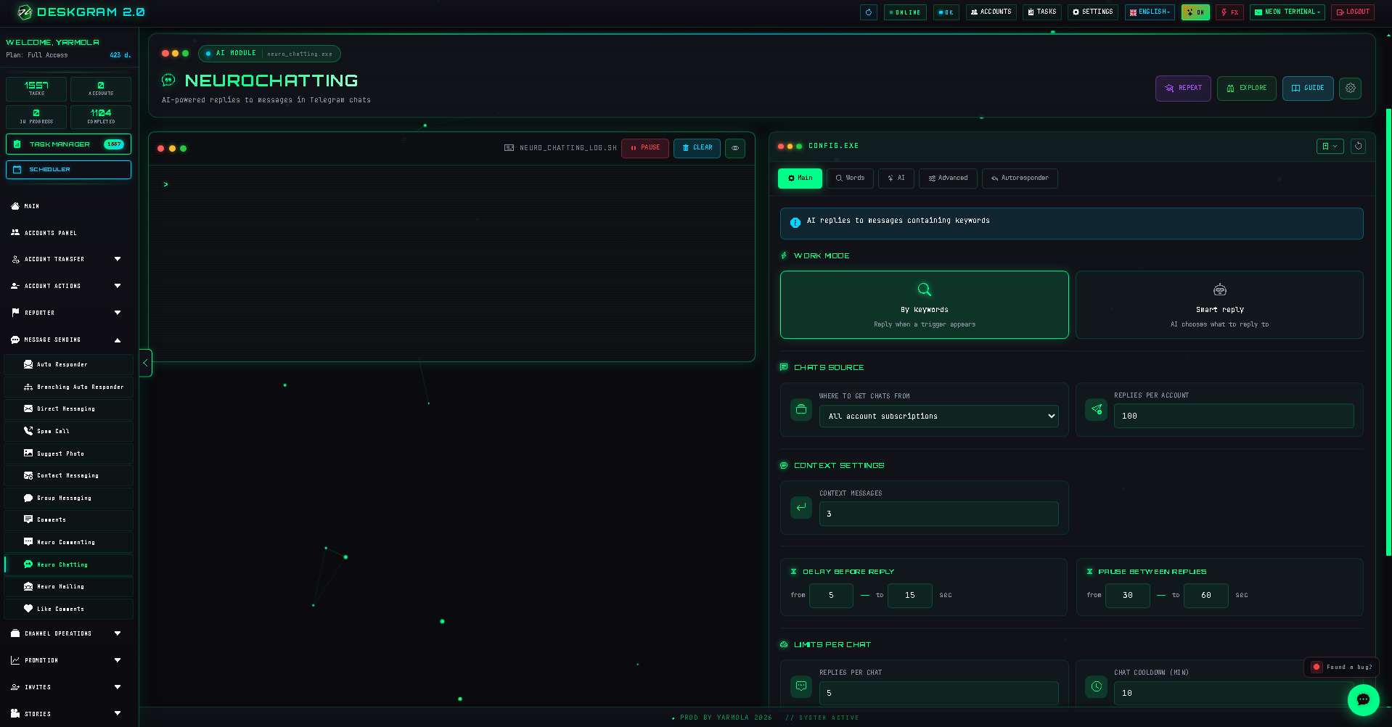Expand the Channel Operations sidebar section
1392x727 pixels.
(68, 633)
